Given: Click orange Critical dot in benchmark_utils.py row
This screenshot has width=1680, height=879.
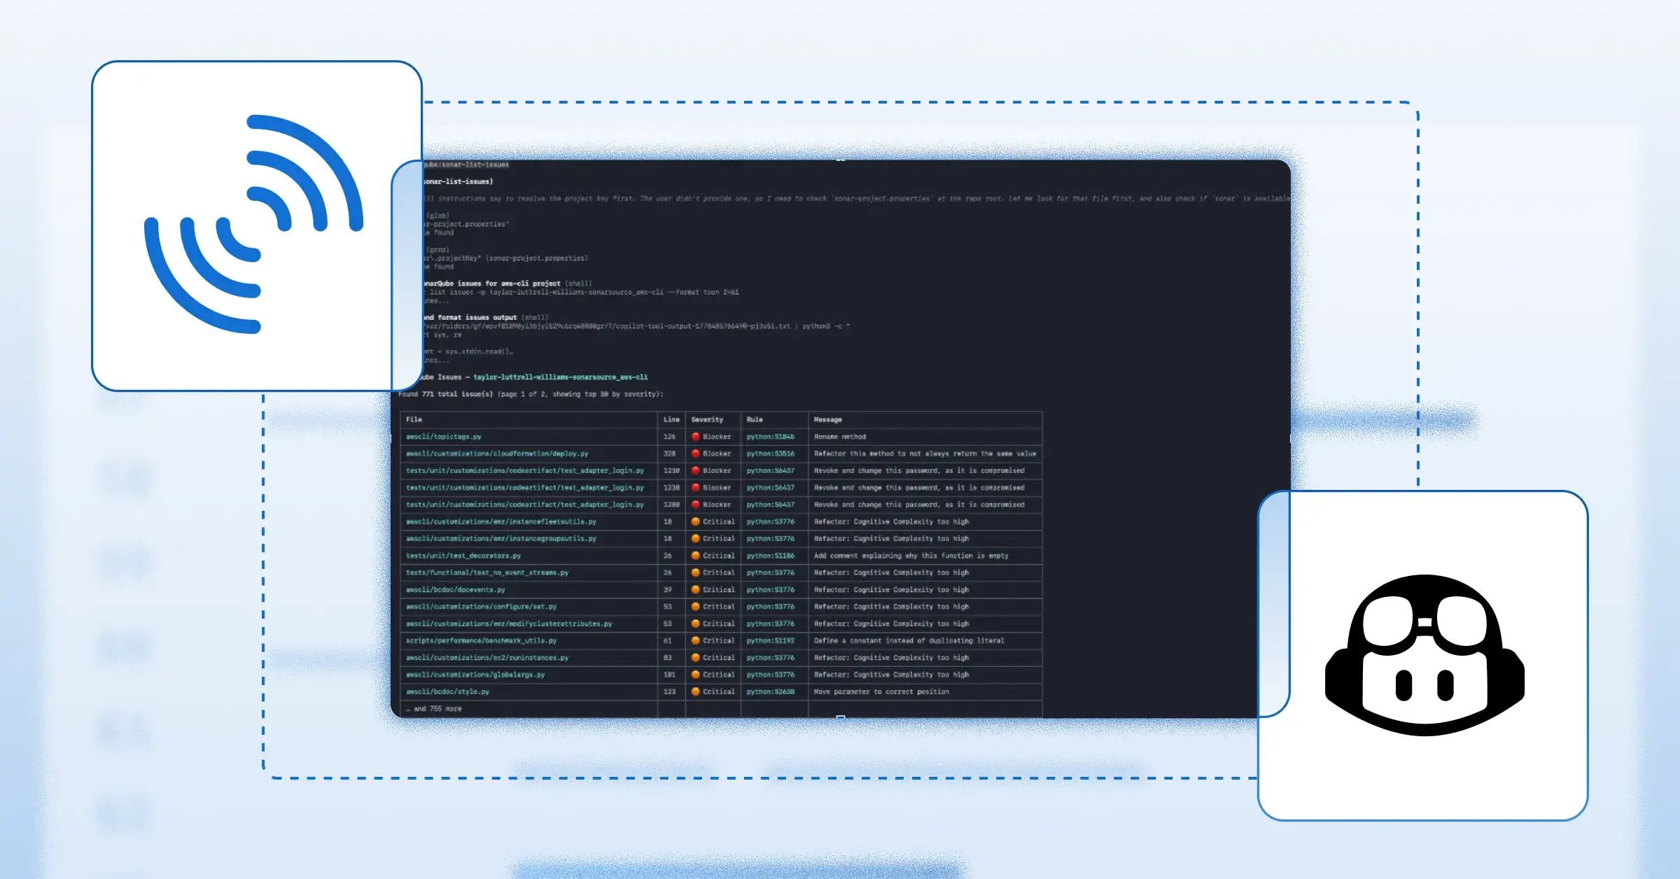Looking at the screenshot, I should coord(696,640).
